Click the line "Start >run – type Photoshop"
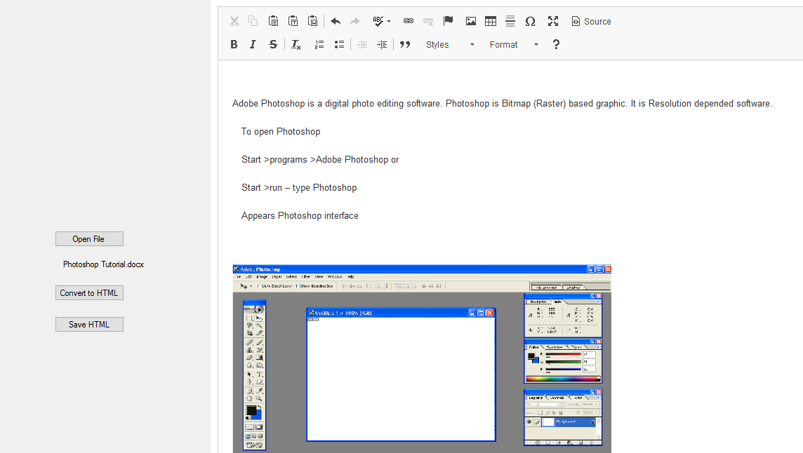The height and width of the screenshot is (453, 803). [x=299, y=188]
